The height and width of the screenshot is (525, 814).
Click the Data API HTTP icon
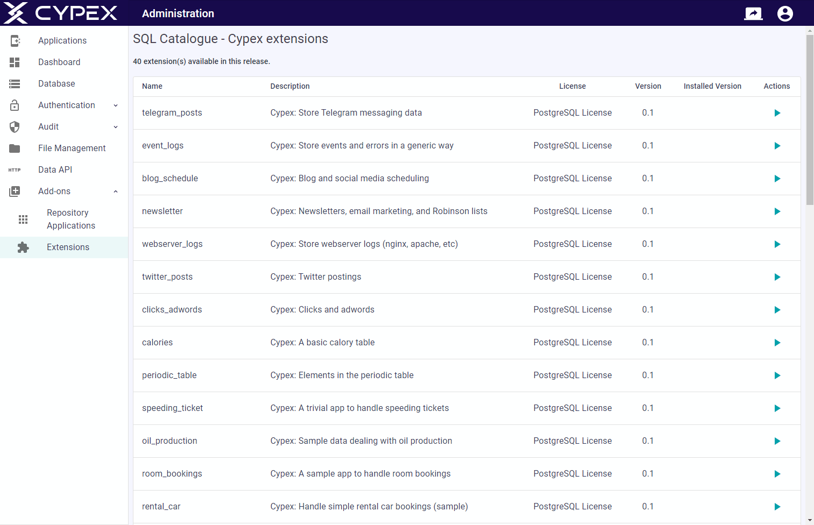pos(15,169)
